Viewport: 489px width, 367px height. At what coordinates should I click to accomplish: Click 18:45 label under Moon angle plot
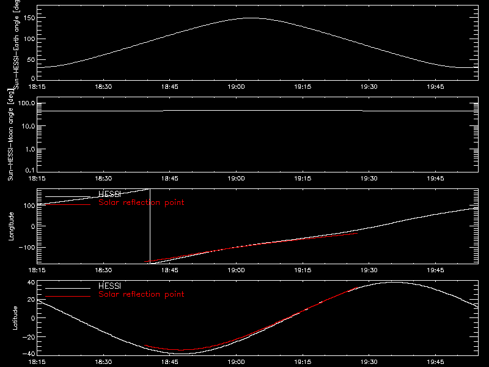pyautogui.click(x=170, y=178)
